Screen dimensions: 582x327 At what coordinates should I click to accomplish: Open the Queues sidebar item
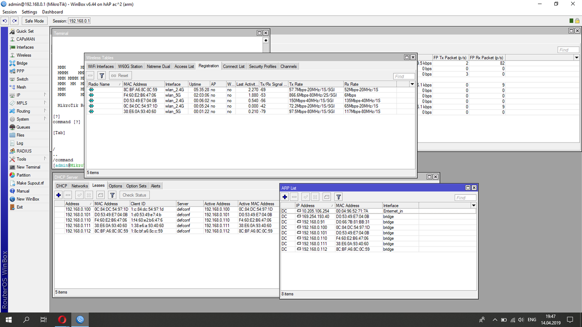tap(23, 127)
